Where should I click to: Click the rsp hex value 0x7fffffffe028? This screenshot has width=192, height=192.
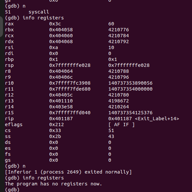click(70, 65)
